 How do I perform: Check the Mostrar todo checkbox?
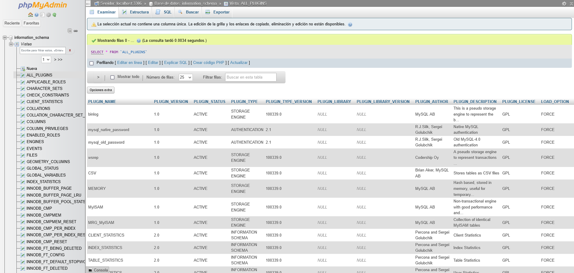(x=112, y=77)
